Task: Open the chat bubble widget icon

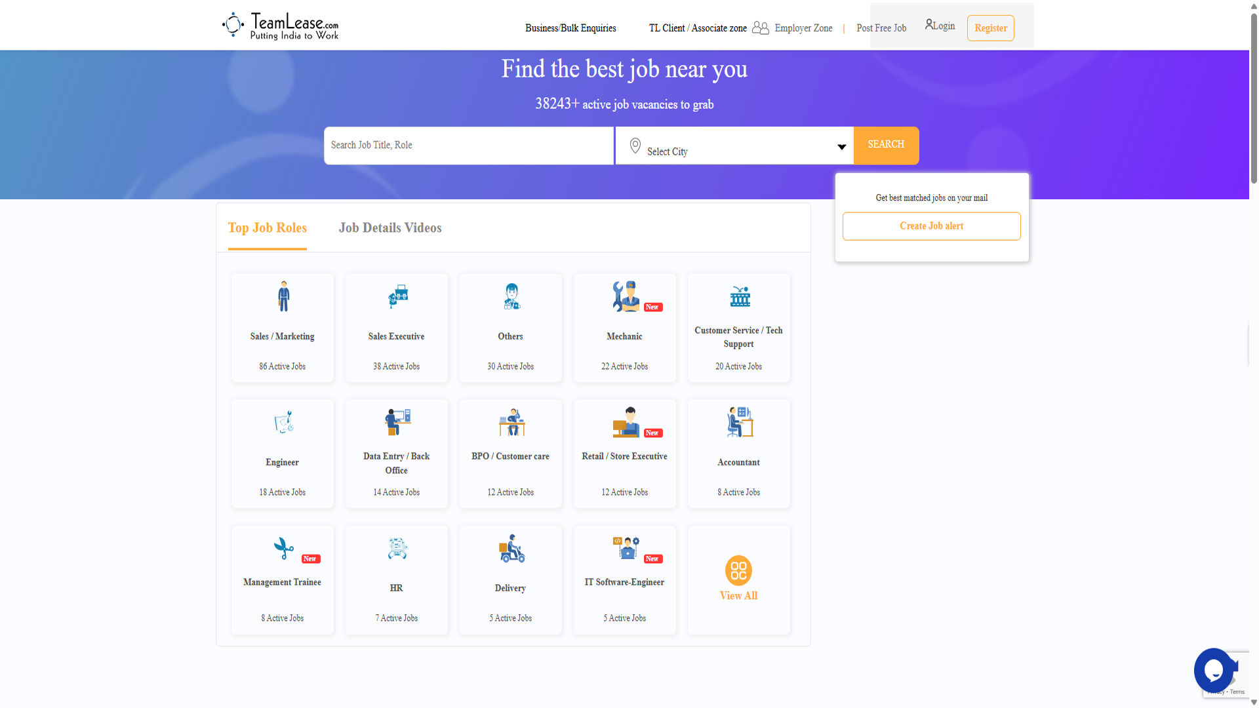Action: [x=1213, y=670]
